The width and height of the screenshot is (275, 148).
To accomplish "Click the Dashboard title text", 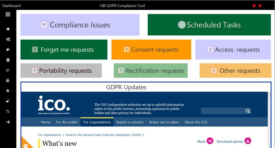I will (x=11, y=6).
